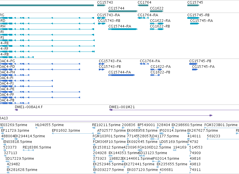This screenshot has height=174, width=239.
Task: Click EST FGM306F10.5prime
Action: pyautogui.click(x=109, y=142)
